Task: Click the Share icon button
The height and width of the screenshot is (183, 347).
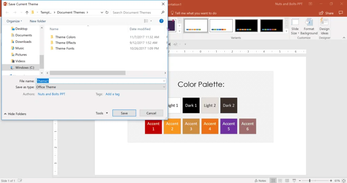Action: pyautogui.click(x=326, y=13)
